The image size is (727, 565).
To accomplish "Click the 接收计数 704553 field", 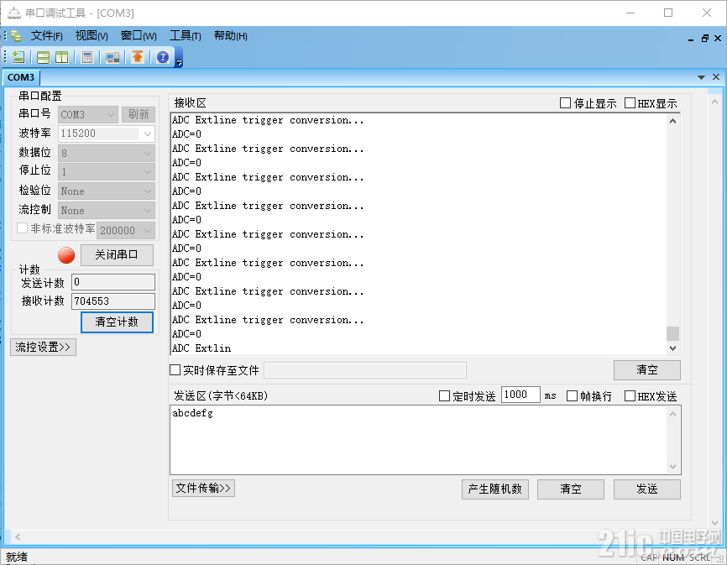I will (113, 301).
